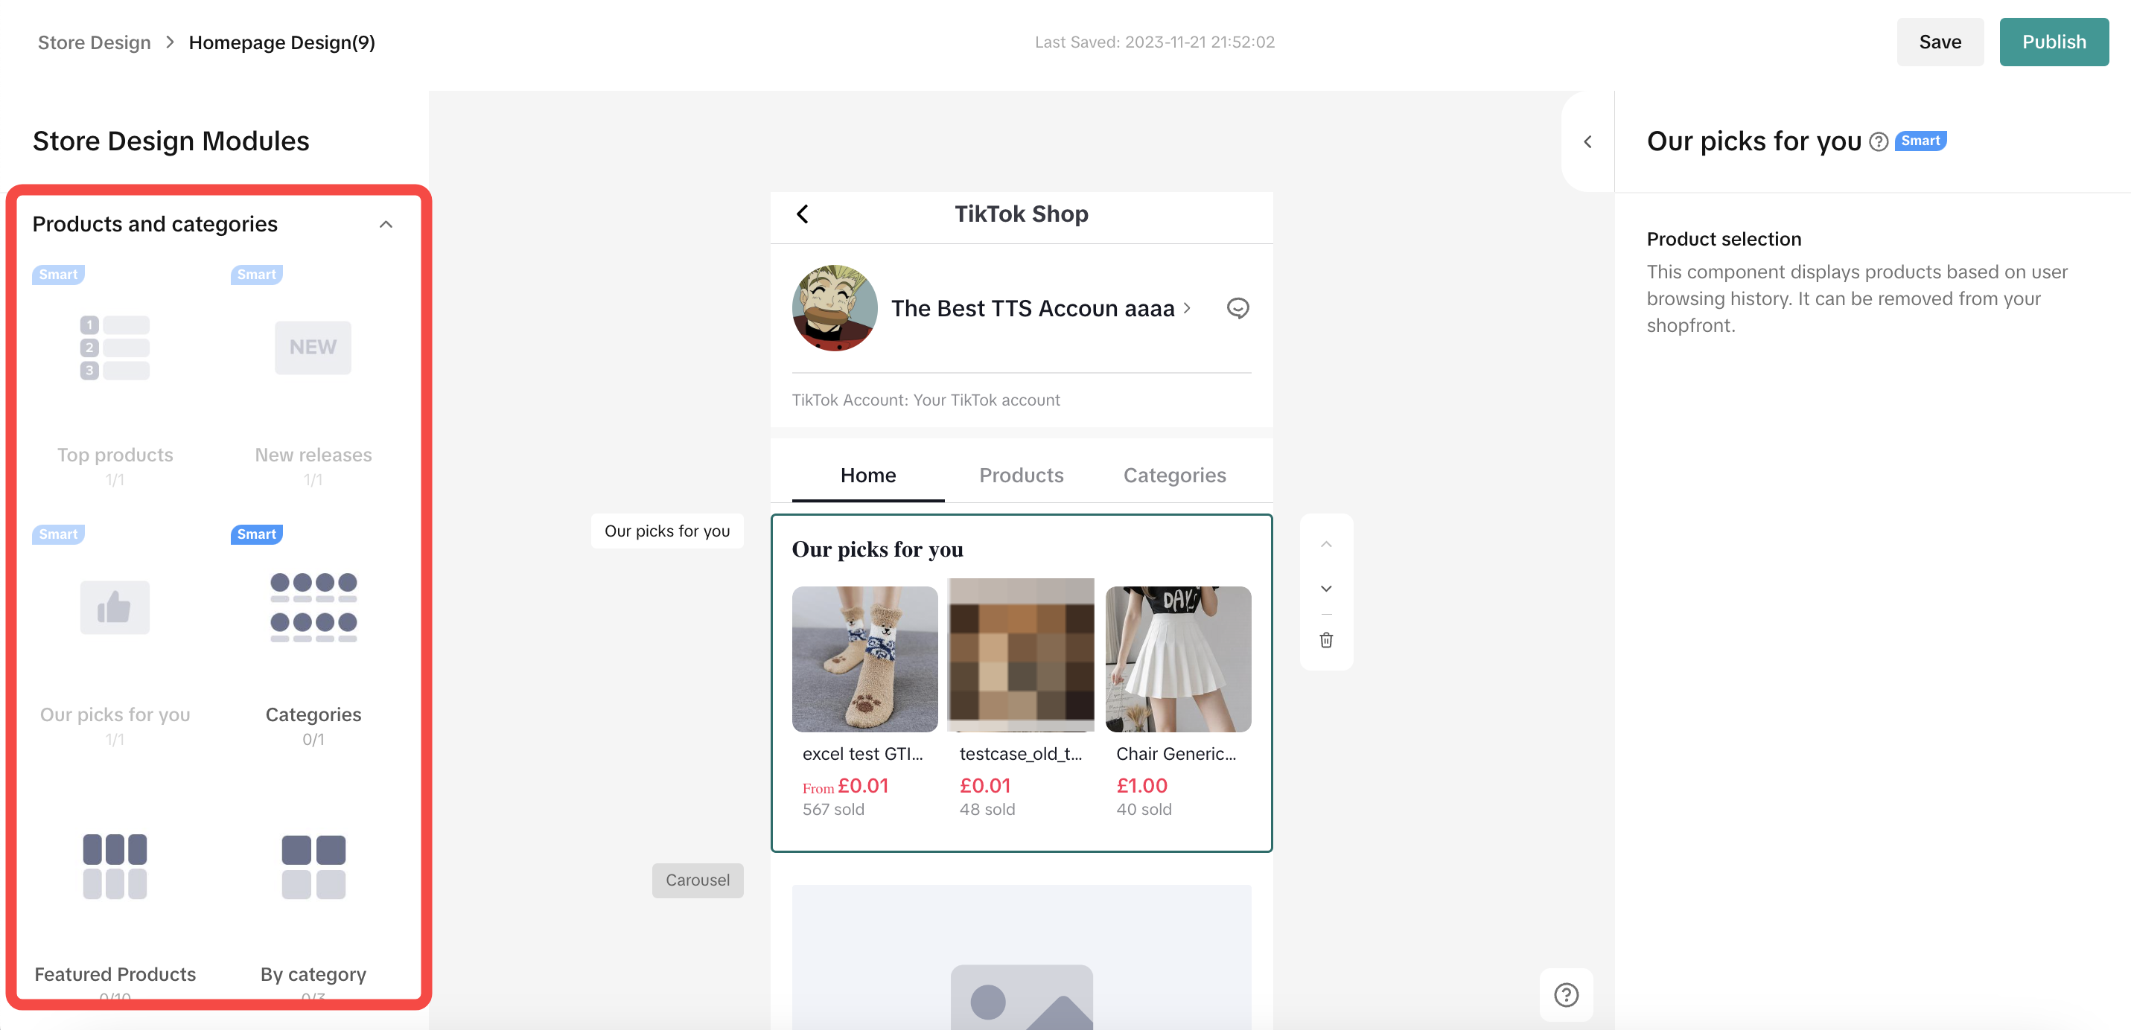Click the white skirt product thumbnail
Screen dimensions: 2131x1030
(x=1178, y=659)
